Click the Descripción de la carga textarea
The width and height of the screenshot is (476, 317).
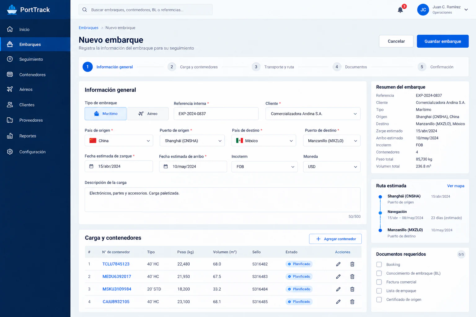[223, 200]
